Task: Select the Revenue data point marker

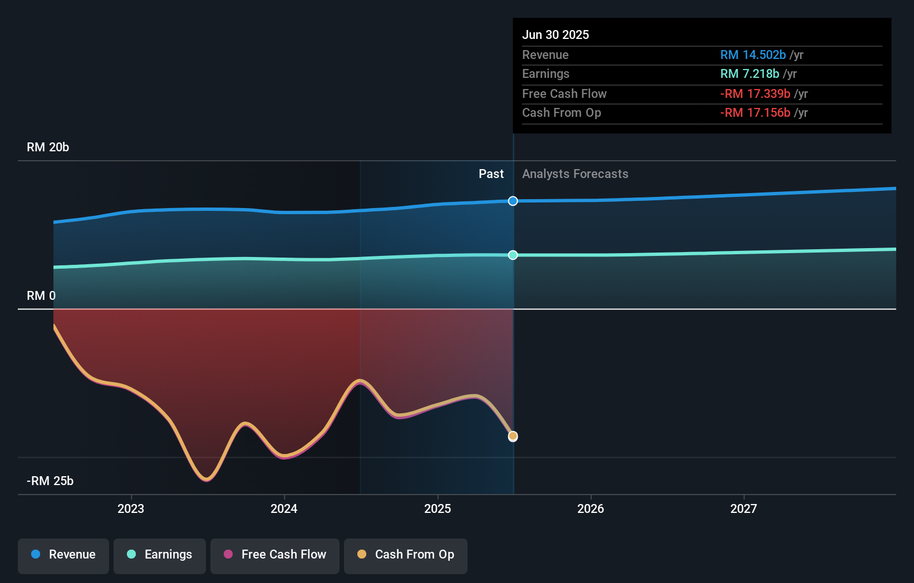Action: 513,201
